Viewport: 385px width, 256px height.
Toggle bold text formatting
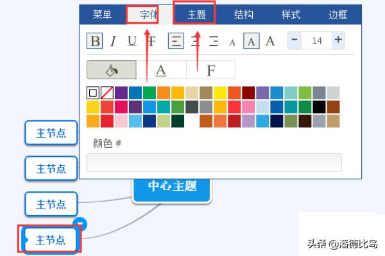tap(95, 41)
